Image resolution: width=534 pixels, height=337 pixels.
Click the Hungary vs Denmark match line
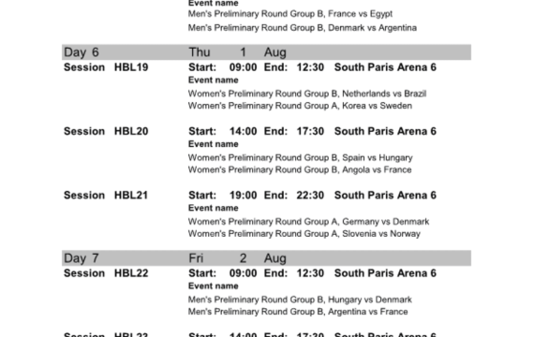pyautogui.click(x=300, y=300)
